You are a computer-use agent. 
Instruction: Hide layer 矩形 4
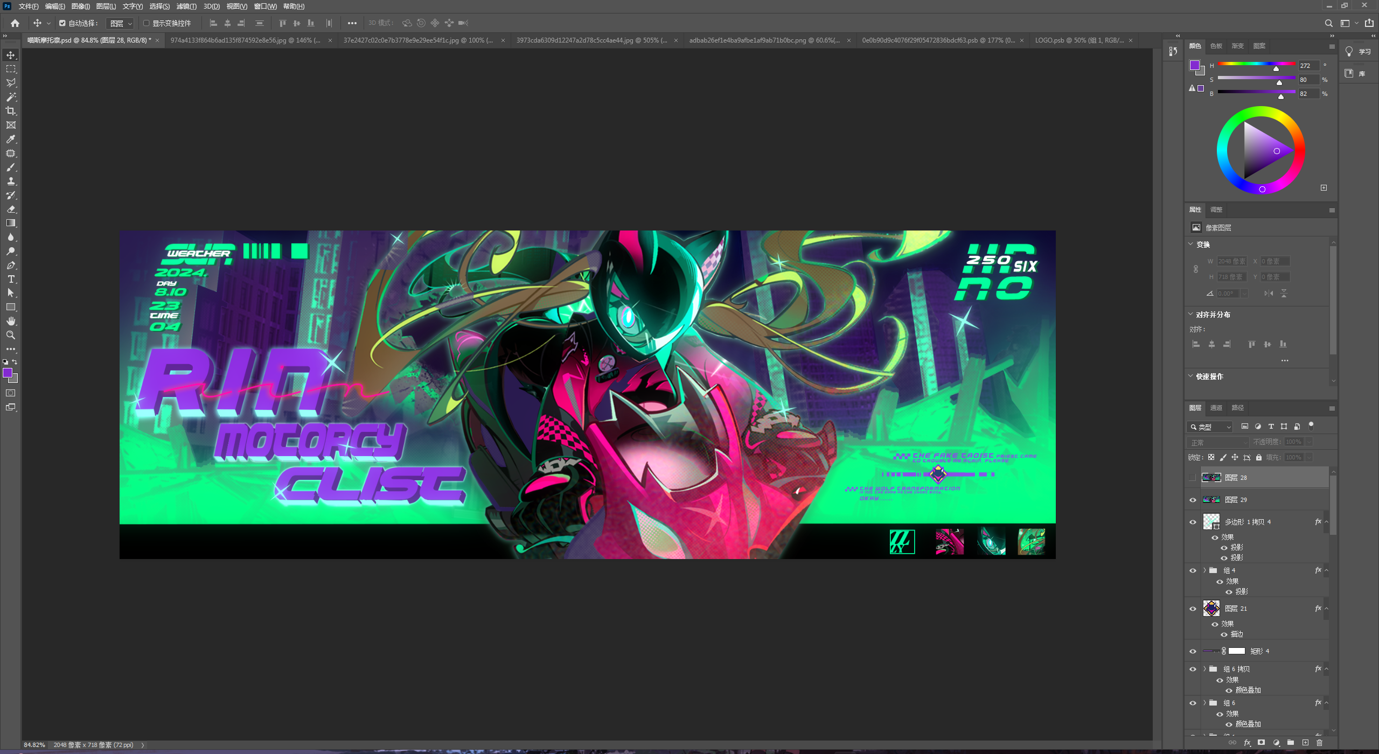click(1193, 651)
